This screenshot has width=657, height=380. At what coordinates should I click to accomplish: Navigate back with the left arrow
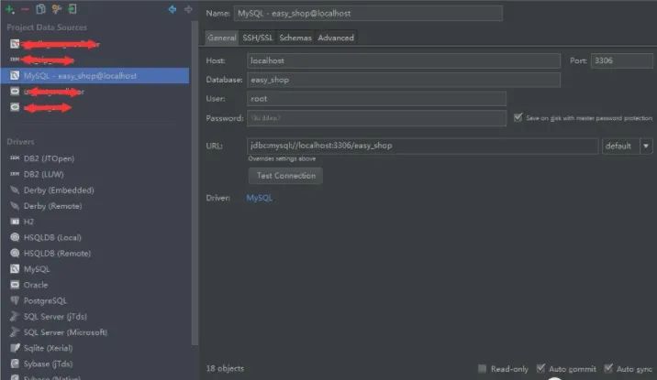[173, 9]
